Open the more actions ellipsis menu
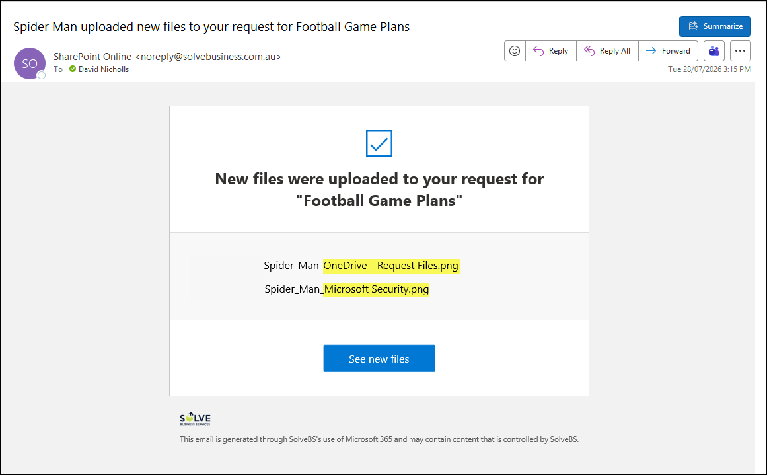This screenshot has height=475, width=767. (740, 51)
